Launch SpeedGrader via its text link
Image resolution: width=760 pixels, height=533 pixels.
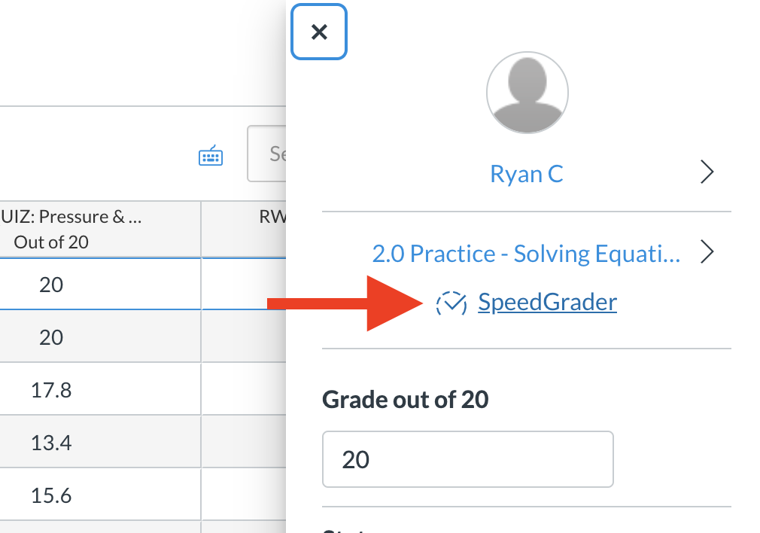coord(547,303)
